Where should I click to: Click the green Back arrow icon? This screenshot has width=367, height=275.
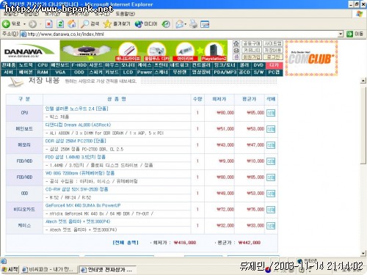point(6,24)
